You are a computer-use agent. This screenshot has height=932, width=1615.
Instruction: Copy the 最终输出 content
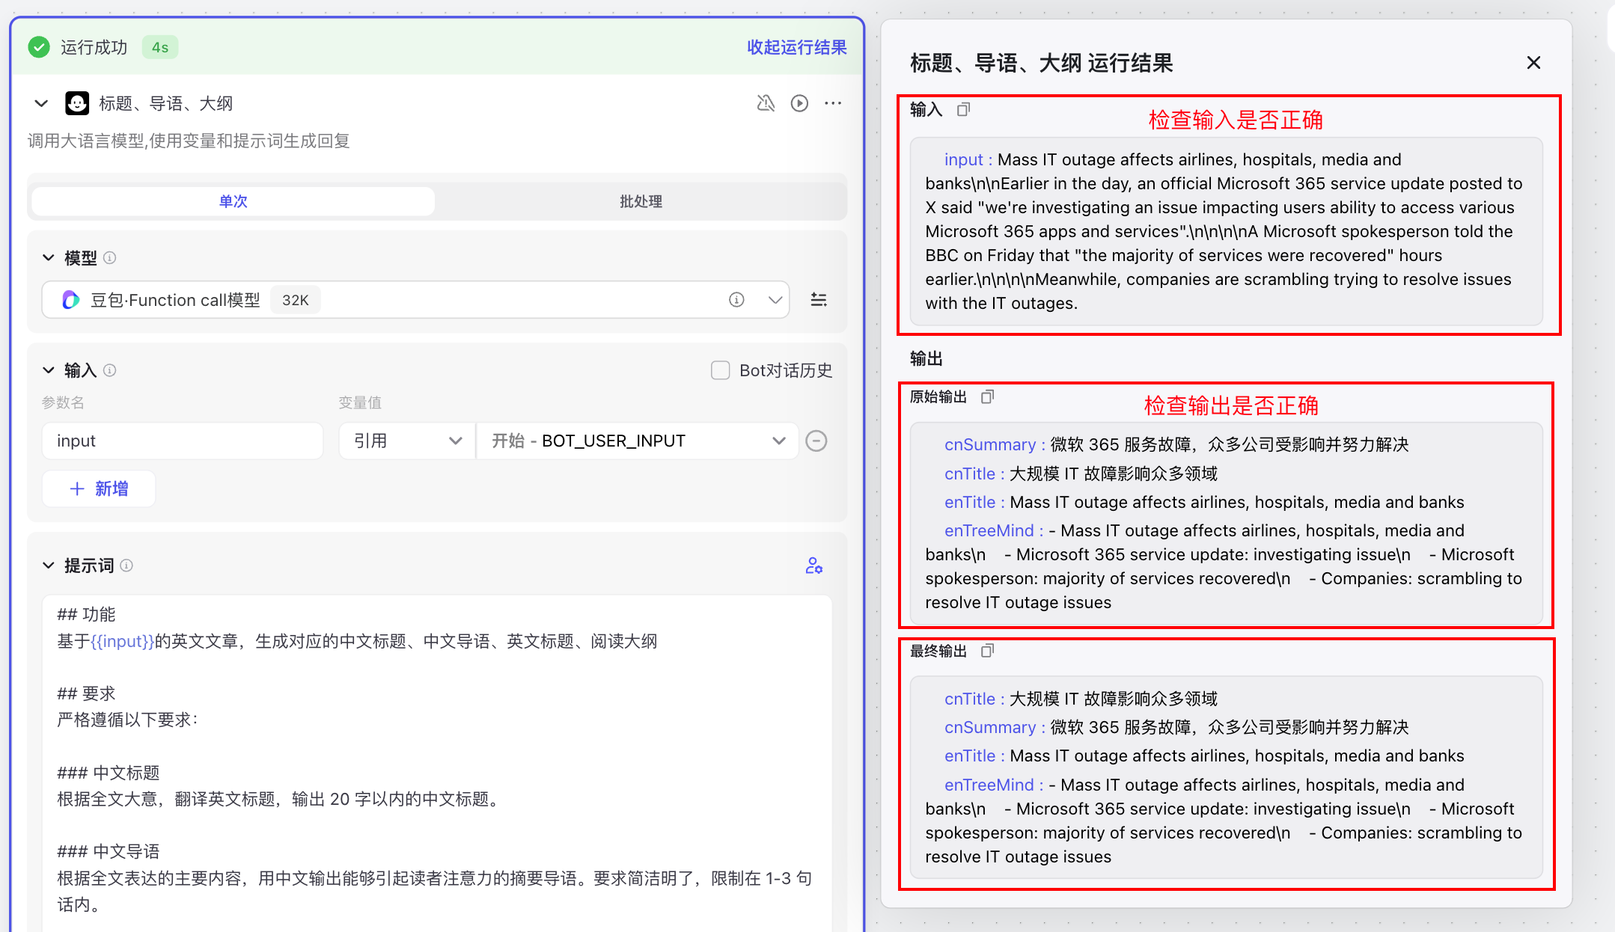[987, 651]
